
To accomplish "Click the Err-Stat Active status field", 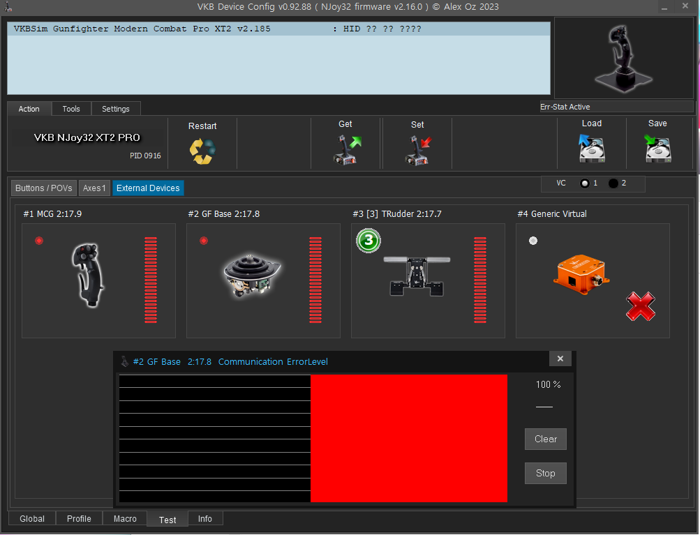I will (616, 107).
